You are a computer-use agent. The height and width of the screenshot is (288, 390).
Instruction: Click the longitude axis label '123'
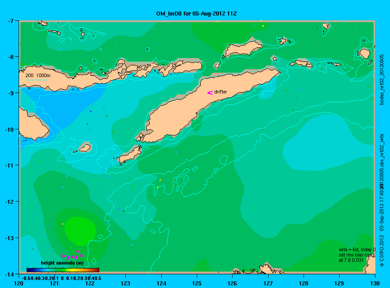[125, 283]
